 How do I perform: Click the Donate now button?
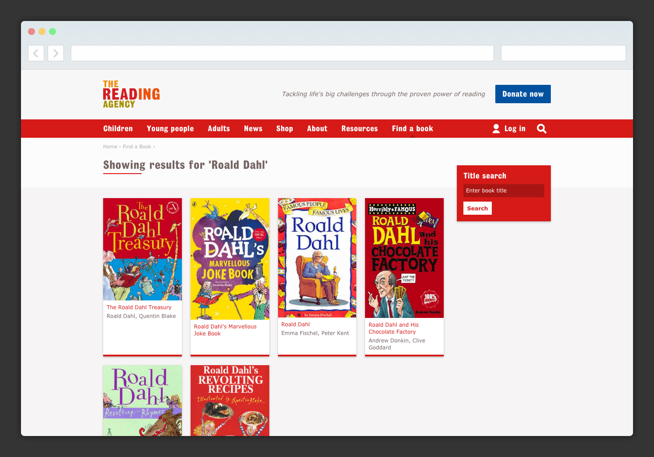pos(523,94)
